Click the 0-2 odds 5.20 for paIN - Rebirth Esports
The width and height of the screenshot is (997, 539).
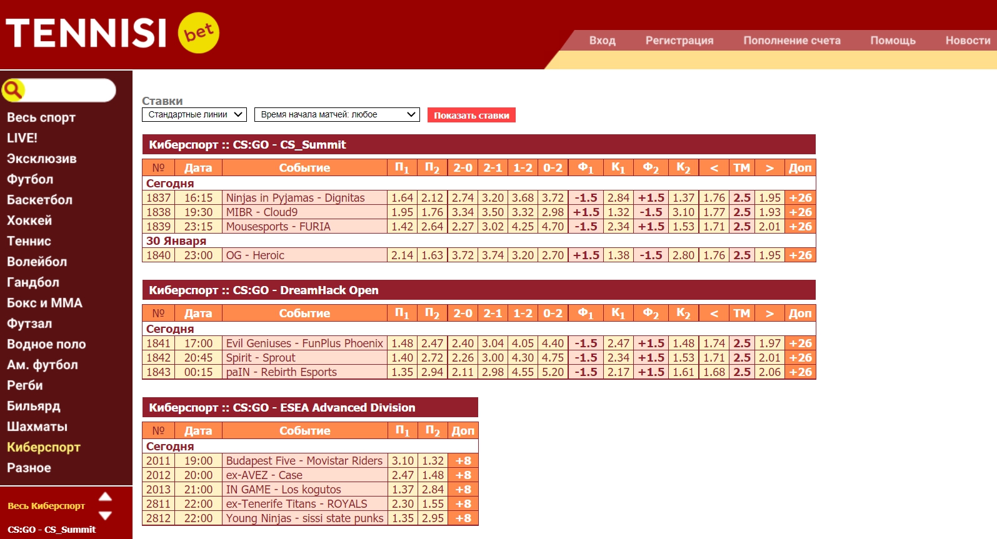pyautogui.click(x=553, y=372)
